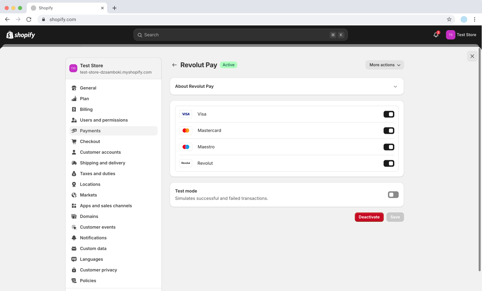The width and height of the screenshot is (482, 291).
Task: Click the Payments sidebar icon
Action: click(x=74, y=131)
